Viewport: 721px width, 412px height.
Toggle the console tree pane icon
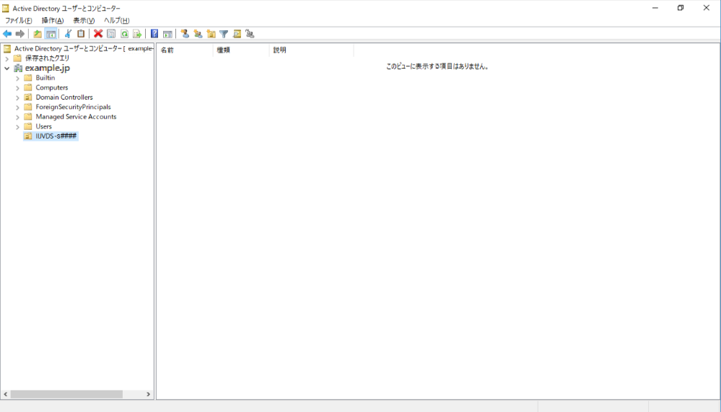[x=51, y=34]
